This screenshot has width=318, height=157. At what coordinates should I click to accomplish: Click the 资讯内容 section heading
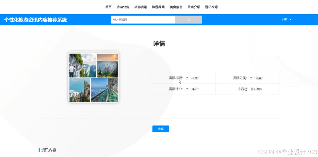[49, 150]
